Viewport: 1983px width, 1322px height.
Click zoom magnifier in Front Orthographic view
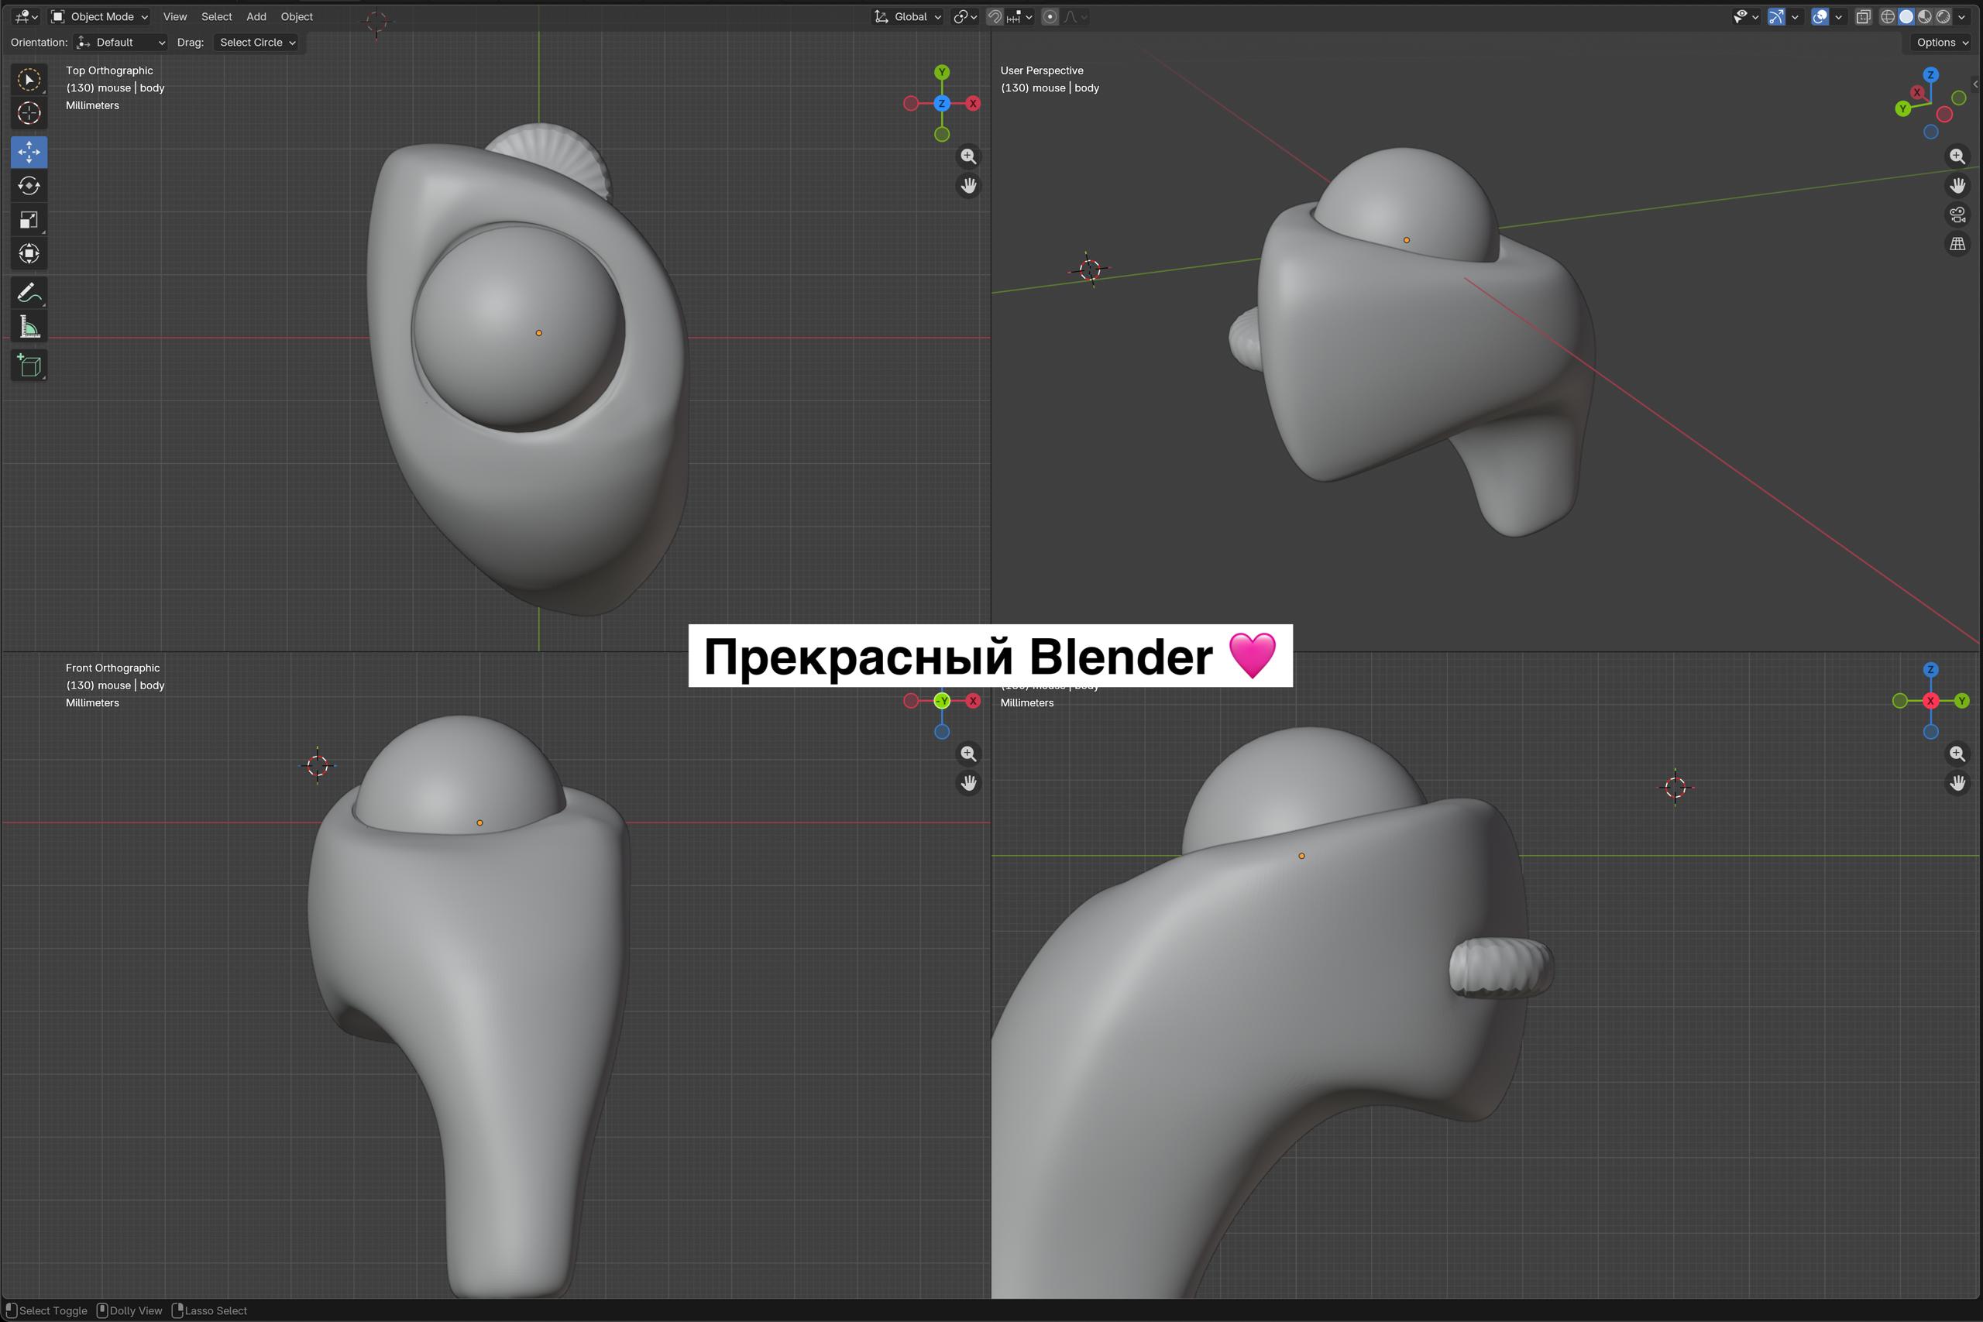(x=968, y=754)
